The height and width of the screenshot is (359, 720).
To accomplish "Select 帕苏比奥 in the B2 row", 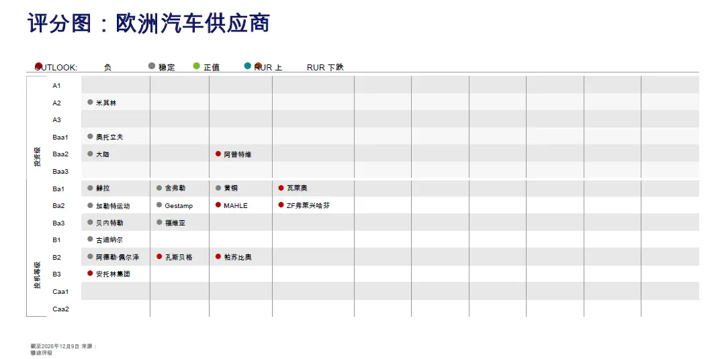I will 238,257.
